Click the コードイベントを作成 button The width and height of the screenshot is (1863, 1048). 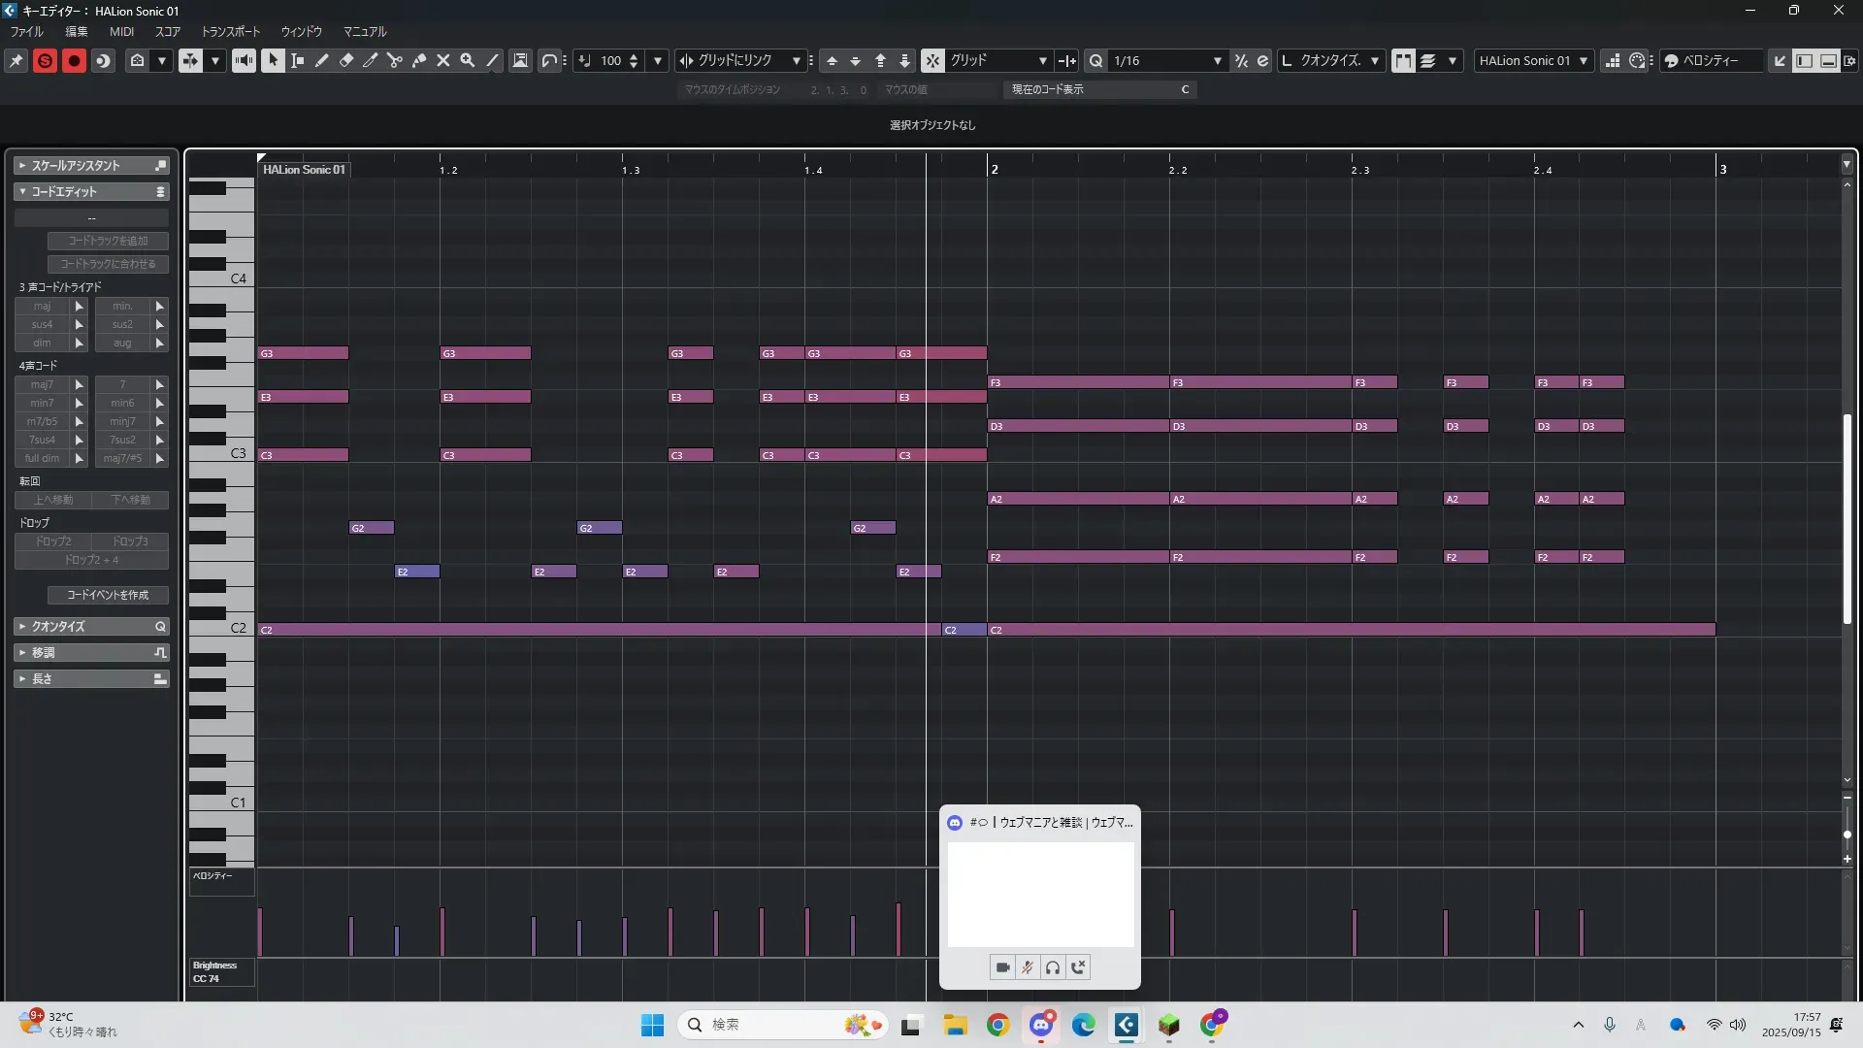click(x=108, y=595)
